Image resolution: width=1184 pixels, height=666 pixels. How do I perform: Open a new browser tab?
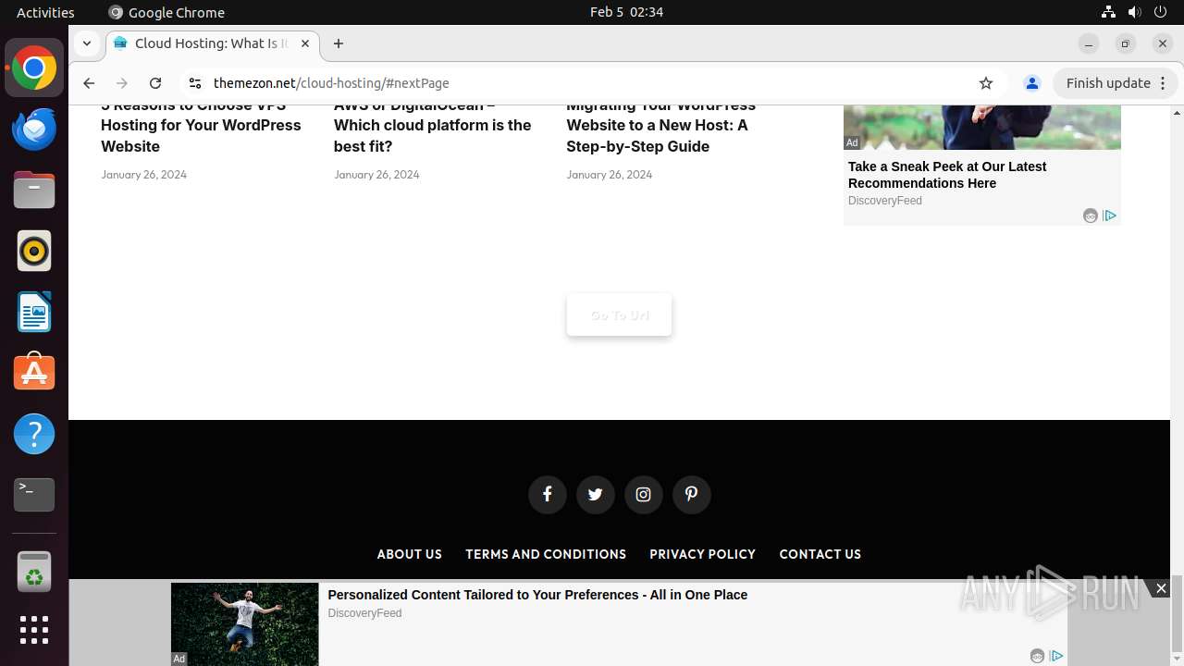coord(339,43)
